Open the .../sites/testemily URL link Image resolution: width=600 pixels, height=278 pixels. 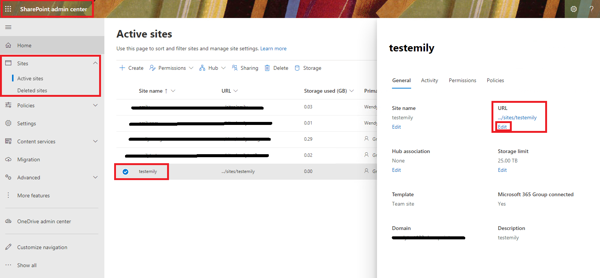tap(517, 117)
